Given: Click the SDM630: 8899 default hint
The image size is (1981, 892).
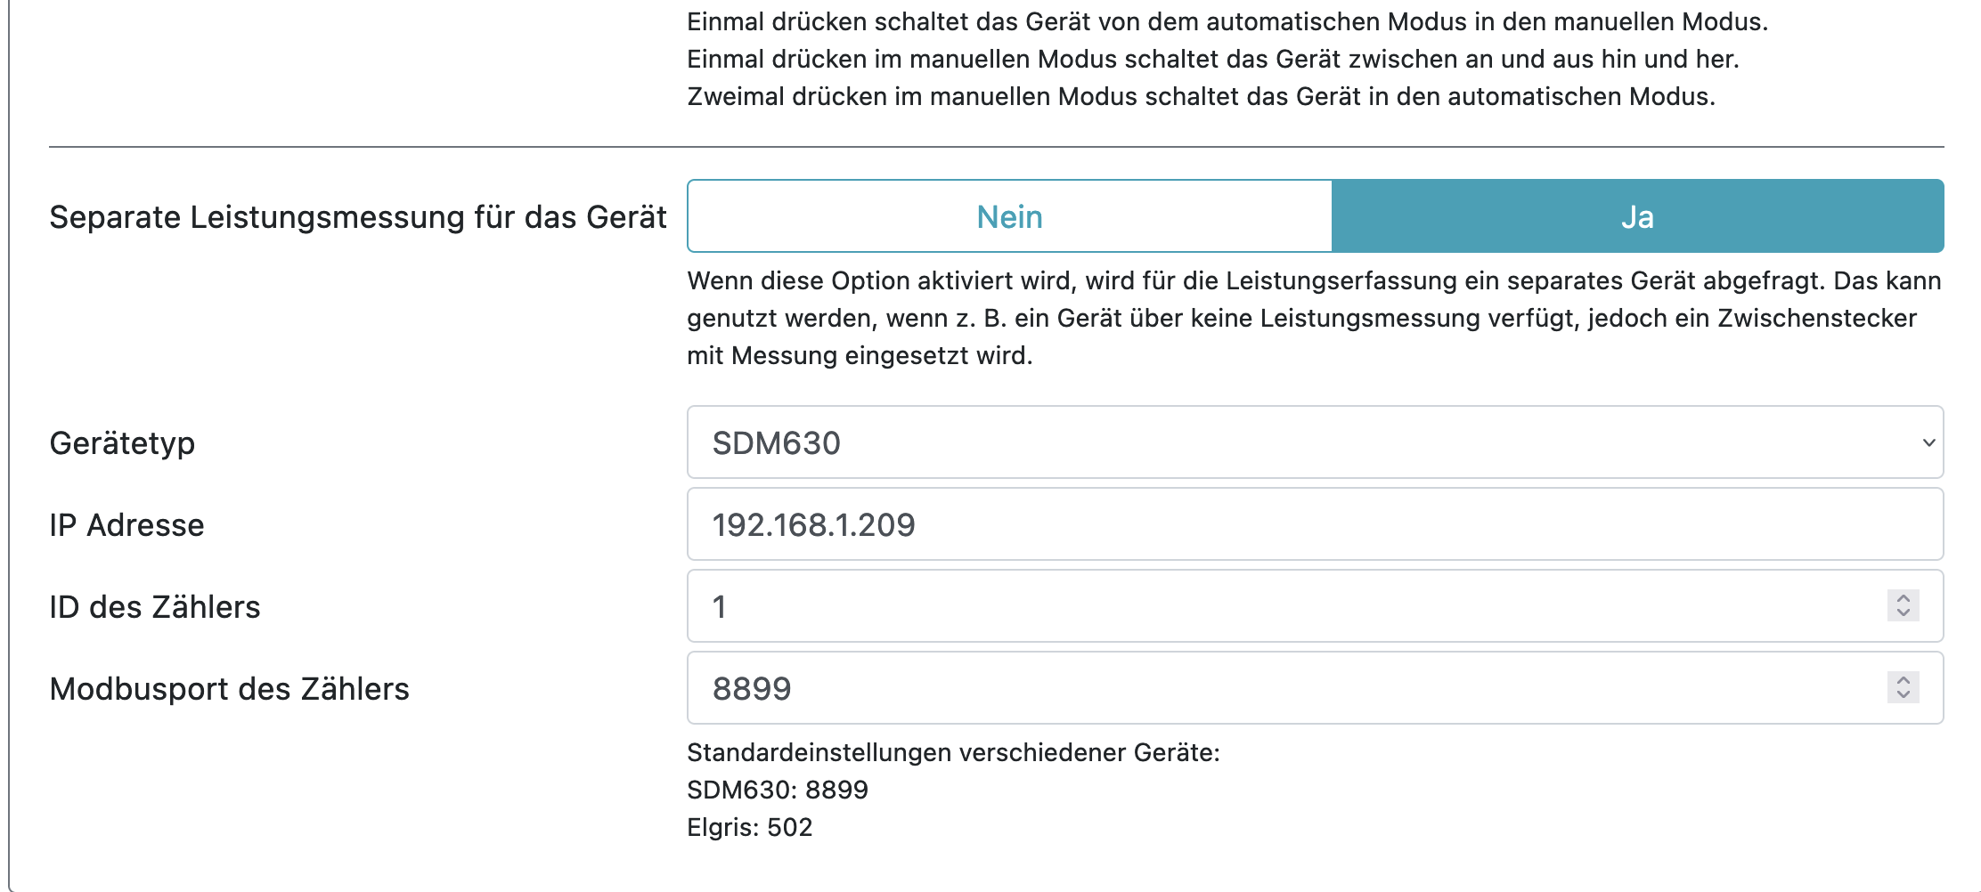Looking at the screenshot, I should pos(777,790).
